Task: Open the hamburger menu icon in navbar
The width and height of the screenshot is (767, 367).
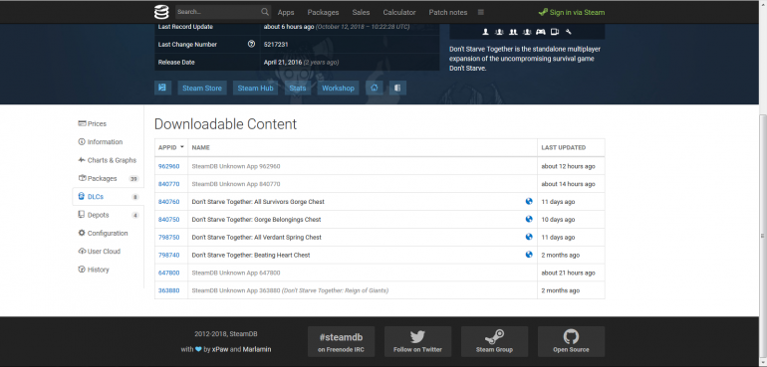Action: (481, 12)
